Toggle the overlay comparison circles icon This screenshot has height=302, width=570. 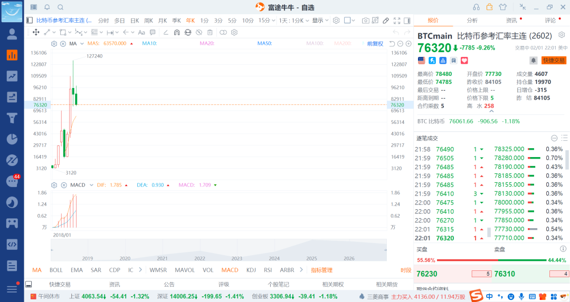coord(223,32)
